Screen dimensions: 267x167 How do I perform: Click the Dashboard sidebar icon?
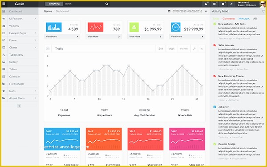click(x=4, y=11)
